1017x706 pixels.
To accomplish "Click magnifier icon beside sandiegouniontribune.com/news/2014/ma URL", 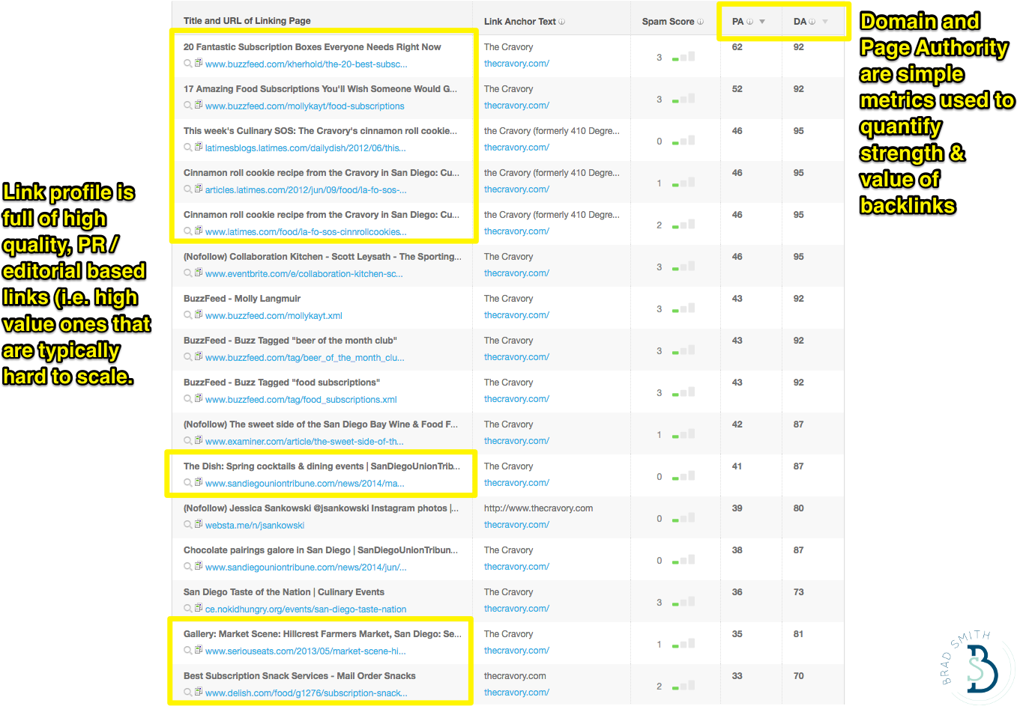I will (x=188, y=483).
